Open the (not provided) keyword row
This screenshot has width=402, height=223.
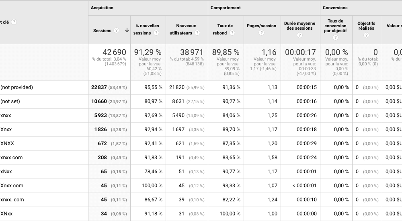pyautogui.click(x=17, y=87)
